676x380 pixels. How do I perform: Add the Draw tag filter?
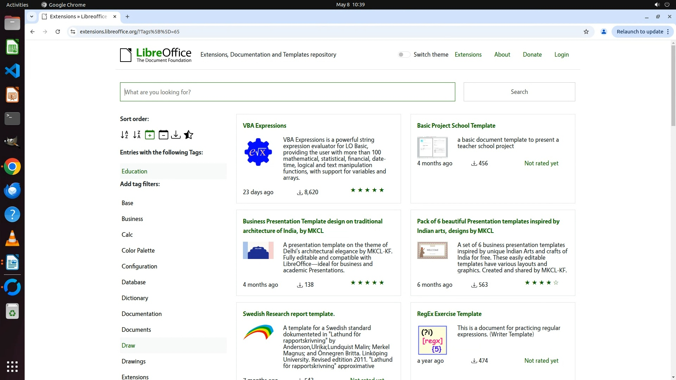(128, 346)
